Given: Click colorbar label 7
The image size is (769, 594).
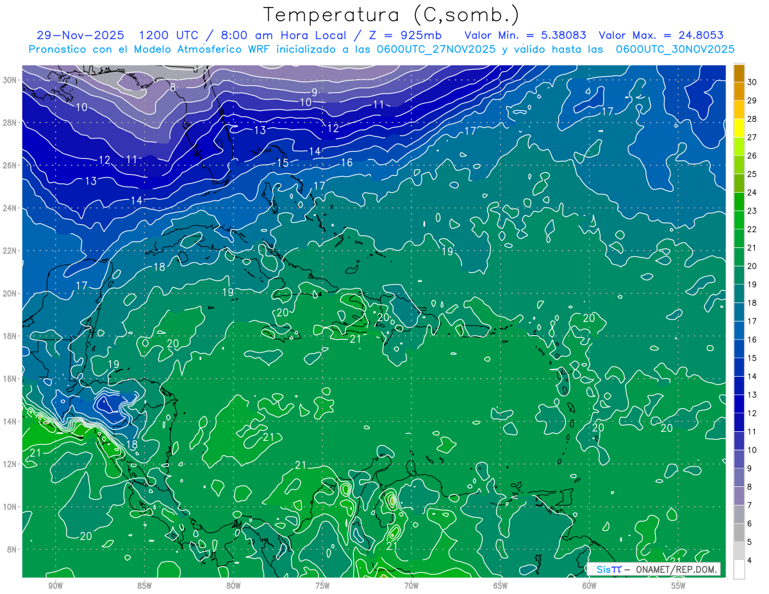Looking at the screenshot, I should [x=750, y=506].
